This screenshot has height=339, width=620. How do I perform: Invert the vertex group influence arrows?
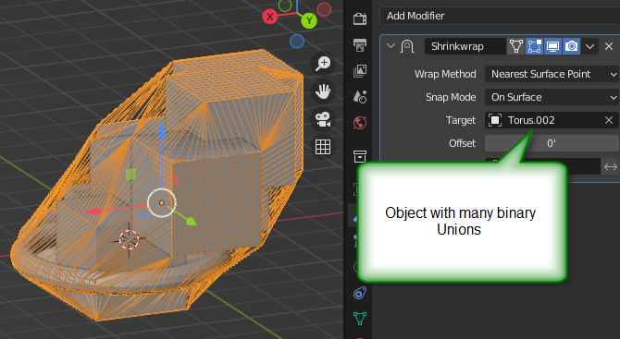coord(611,166)
